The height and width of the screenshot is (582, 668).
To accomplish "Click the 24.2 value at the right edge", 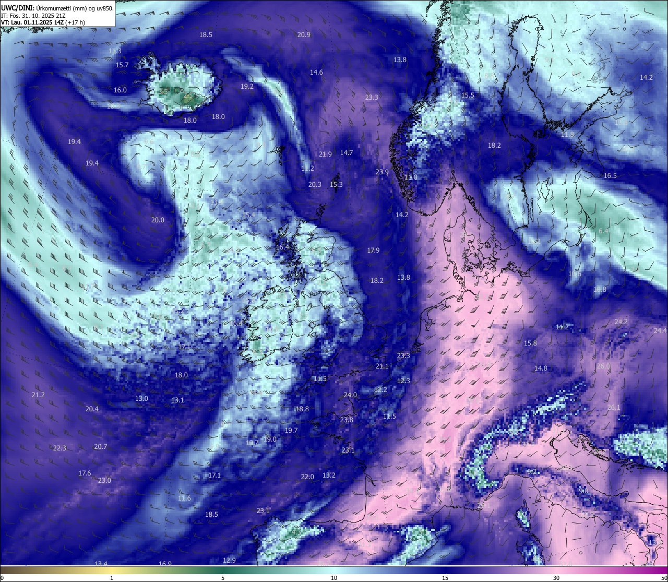I will coord(621,322).
